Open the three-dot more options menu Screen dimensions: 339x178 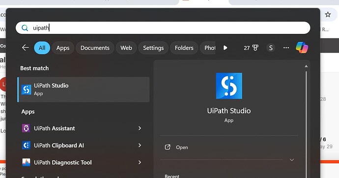(286, 48)
